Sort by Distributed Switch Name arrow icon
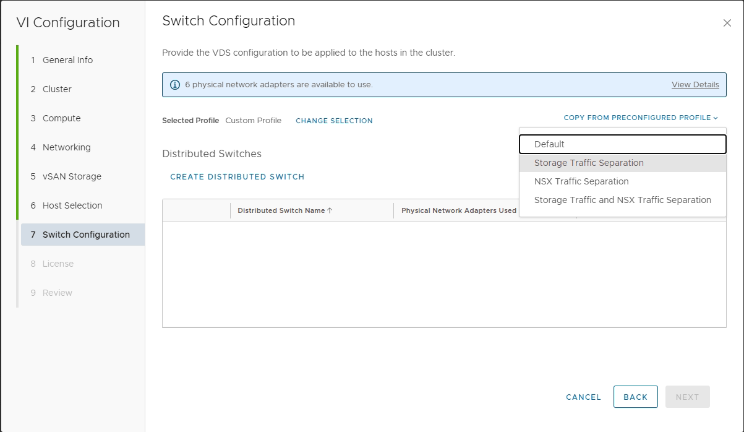 click(330, 210)
